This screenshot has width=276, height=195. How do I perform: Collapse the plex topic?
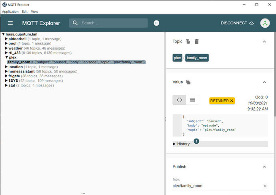coord(7,57)
